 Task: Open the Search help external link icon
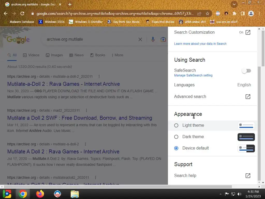tap(248, 176)
